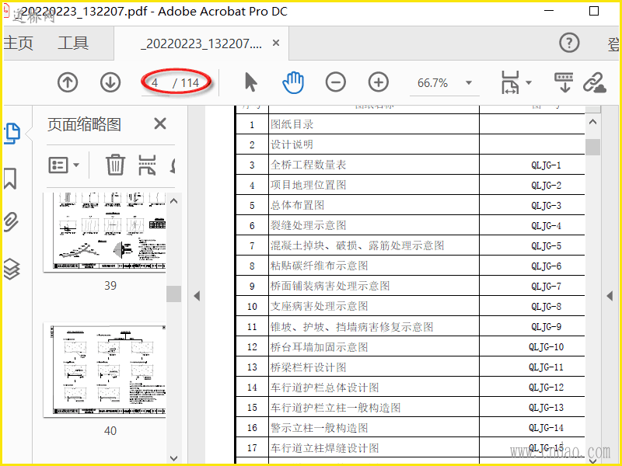Screen dimensions: 622x466
Task: Click the 图纸目录 row text
Action: [x=292, y=124]
